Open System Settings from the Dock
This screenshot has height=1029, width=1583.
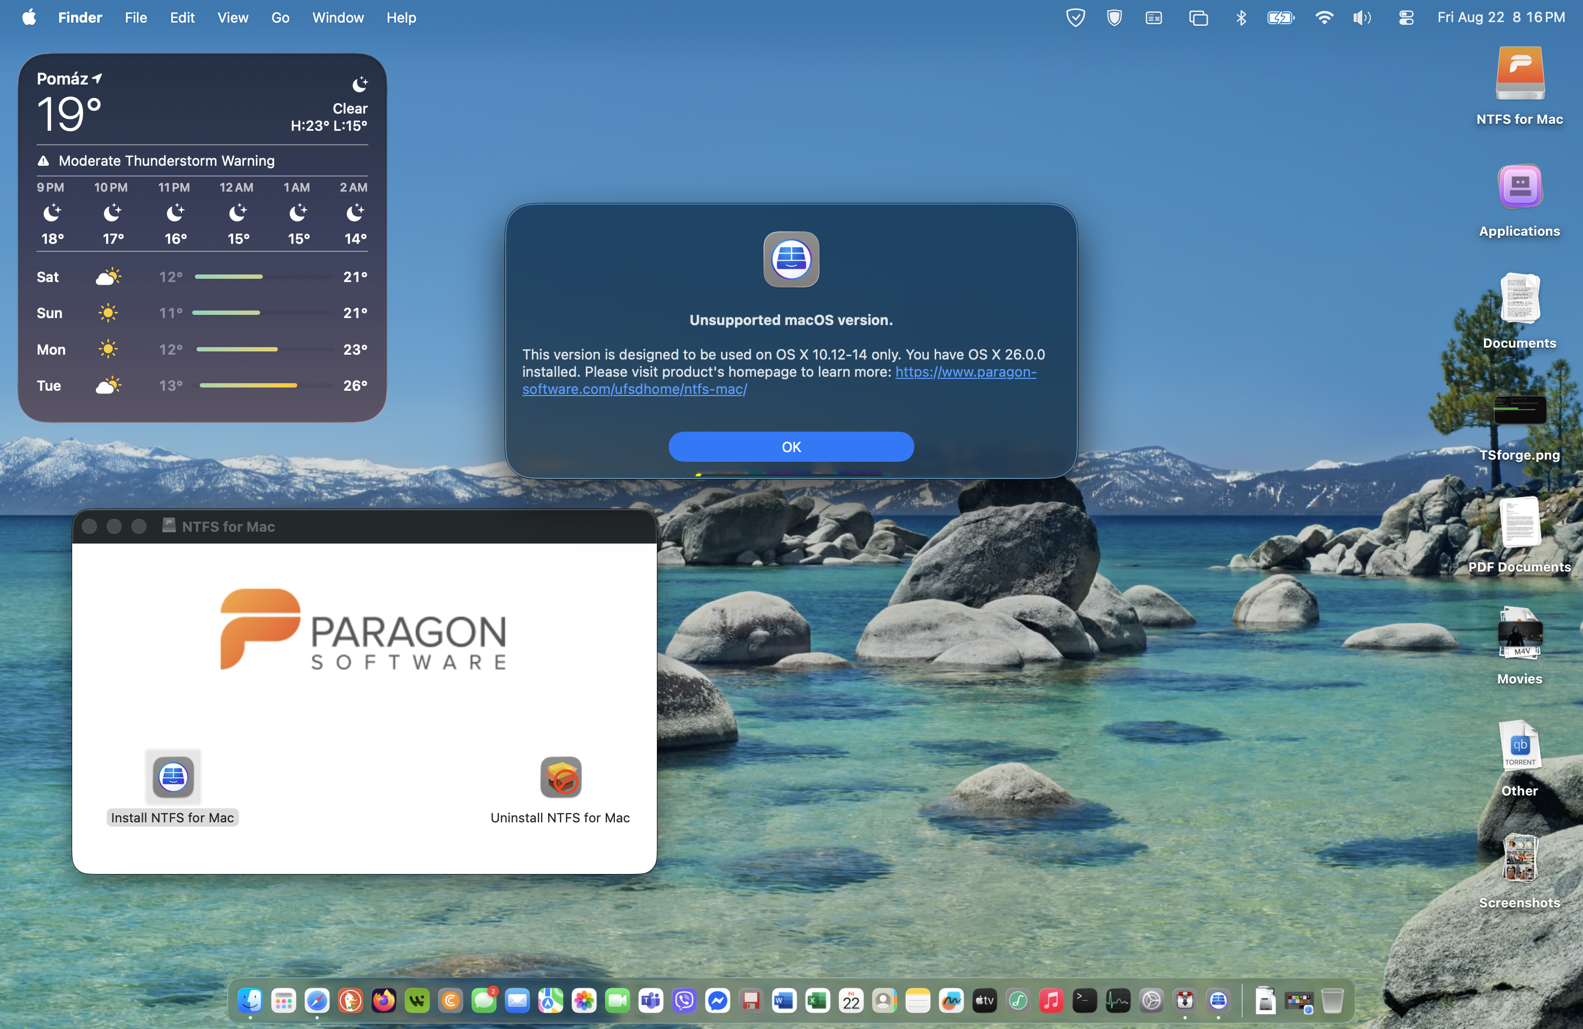tap(1151, 1000)
